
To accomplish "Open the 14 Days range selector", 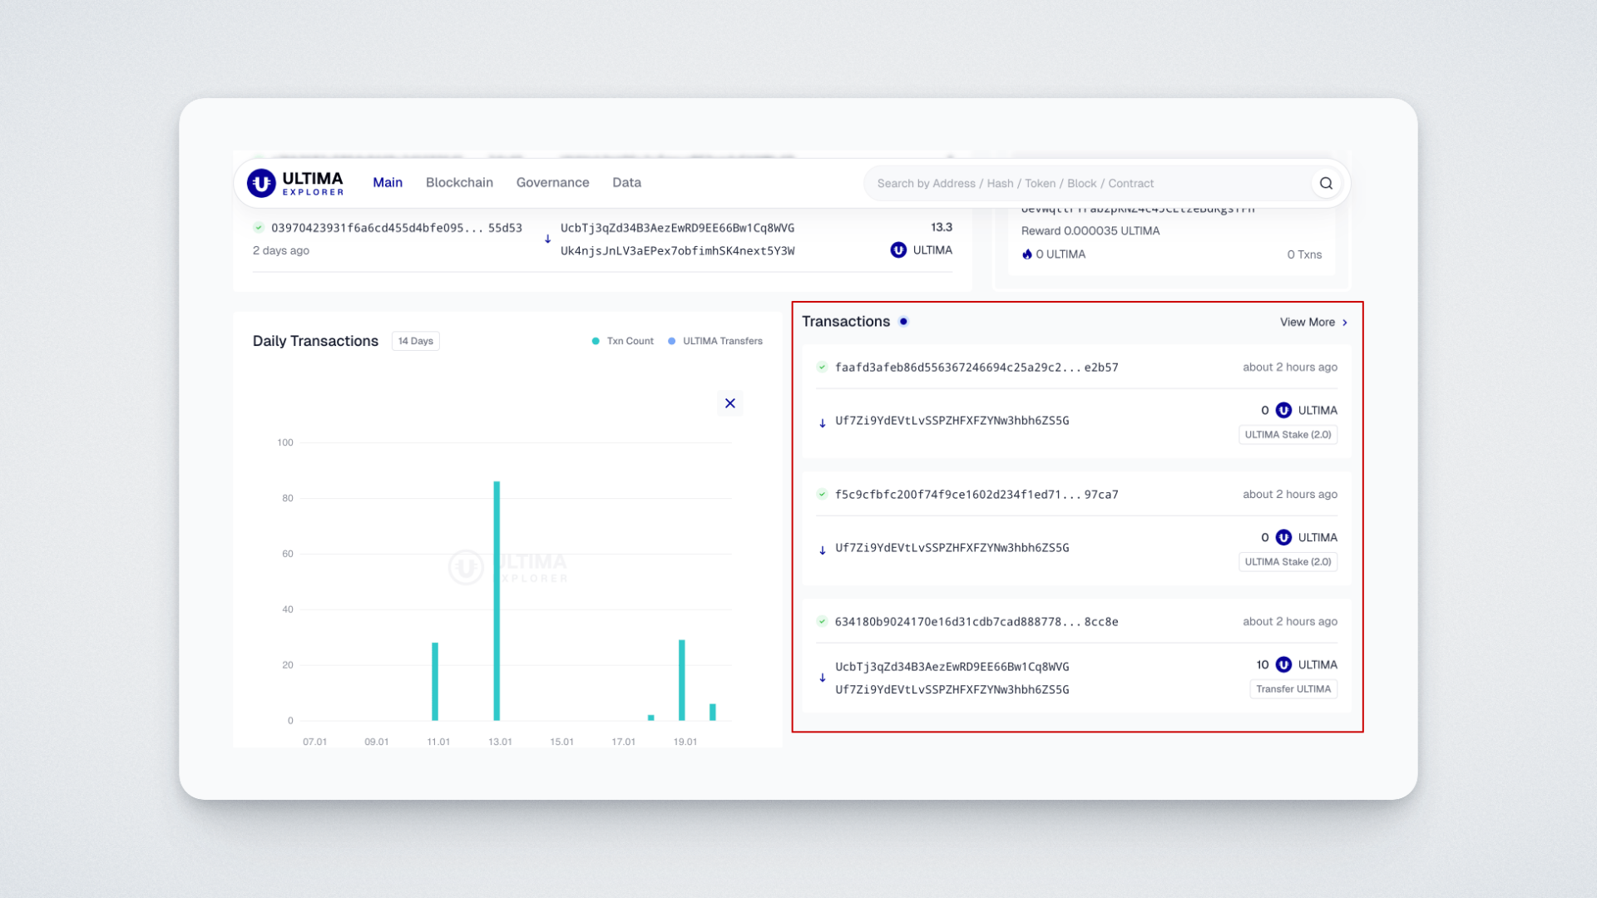I will point(415,341).
